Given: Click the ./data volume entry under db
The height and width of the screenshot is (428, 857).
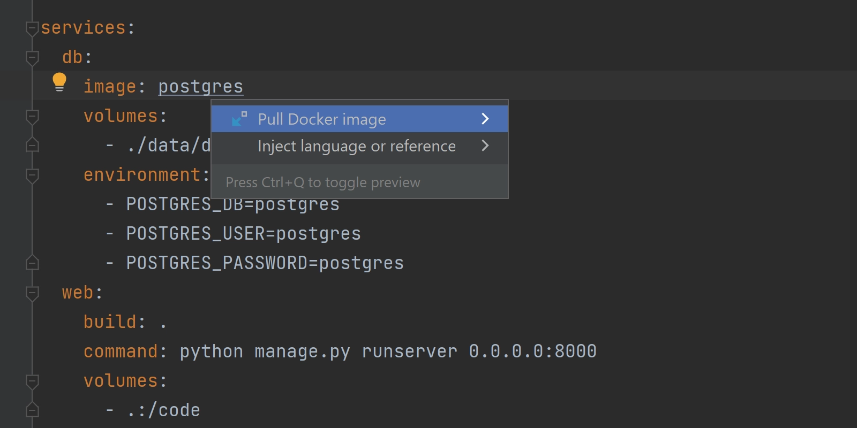Looking at the screenshot, I should click(x=169, y=146).
